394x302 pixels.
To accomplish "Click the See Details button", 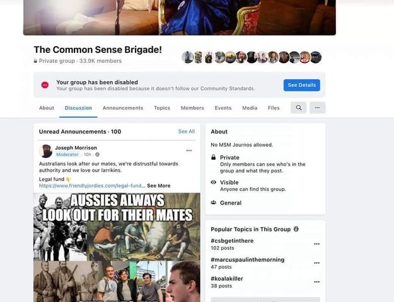I will [x=302, y=85].
